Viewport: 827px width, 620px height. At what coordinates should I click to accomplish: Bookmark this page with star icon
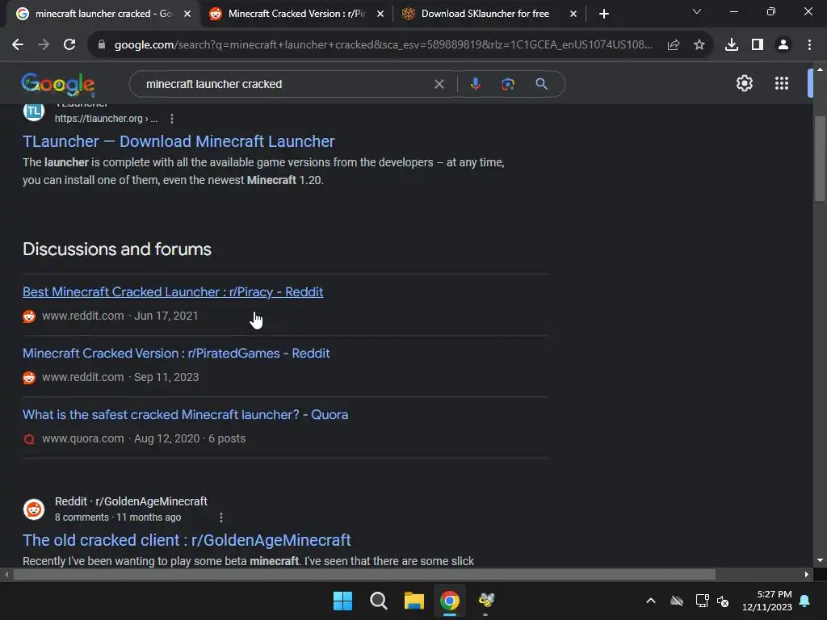click(699, 45)
